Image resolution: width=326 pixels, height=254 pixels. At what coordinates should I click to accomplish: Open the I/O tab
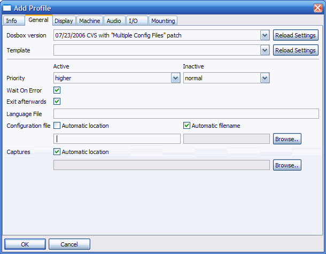[x=133, y=21]
